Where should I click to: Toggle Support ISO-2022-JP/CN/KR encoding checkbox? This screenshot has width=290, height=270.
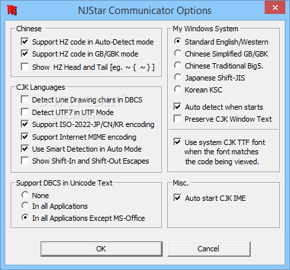pos(25,124)
